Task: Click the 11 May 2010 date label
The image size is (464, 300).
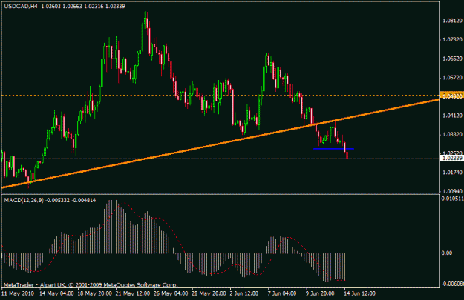Action: 18,293
